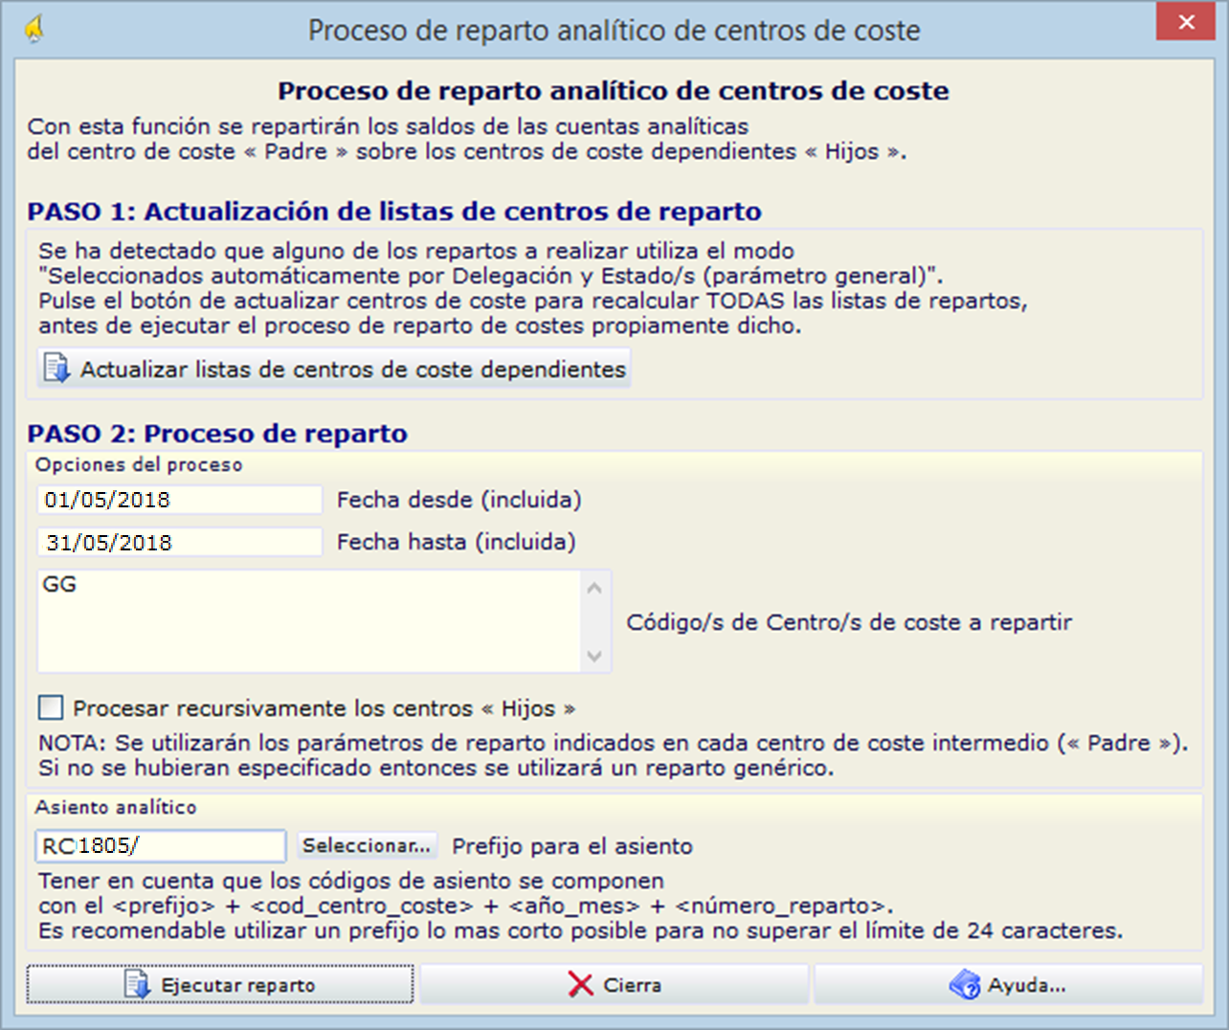The width and height of the screenshot is (1229, 1030).
Task: Click the cost center codes text area containing GG
Action: (x=309, y=621)
